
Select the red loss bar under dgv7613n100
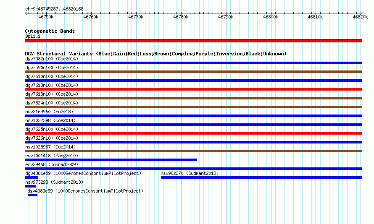click(193, 89)
